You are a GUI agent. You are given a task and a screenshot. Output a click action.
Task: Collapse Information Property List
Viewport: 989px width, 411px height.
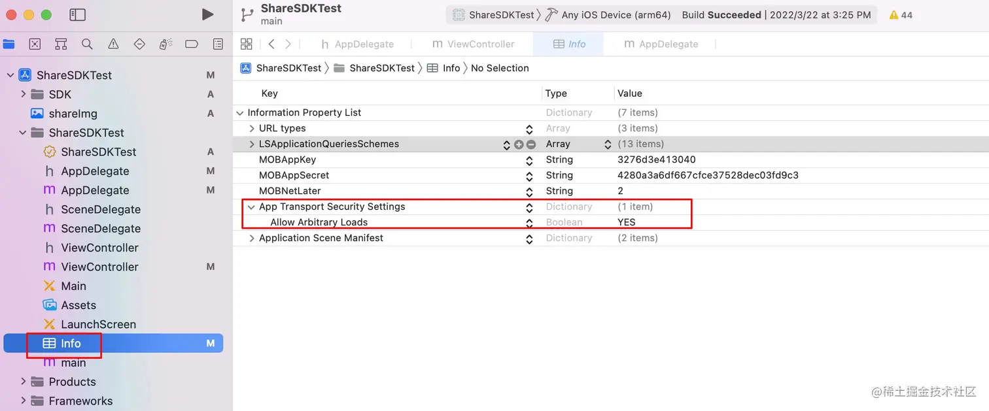(239, 112)
